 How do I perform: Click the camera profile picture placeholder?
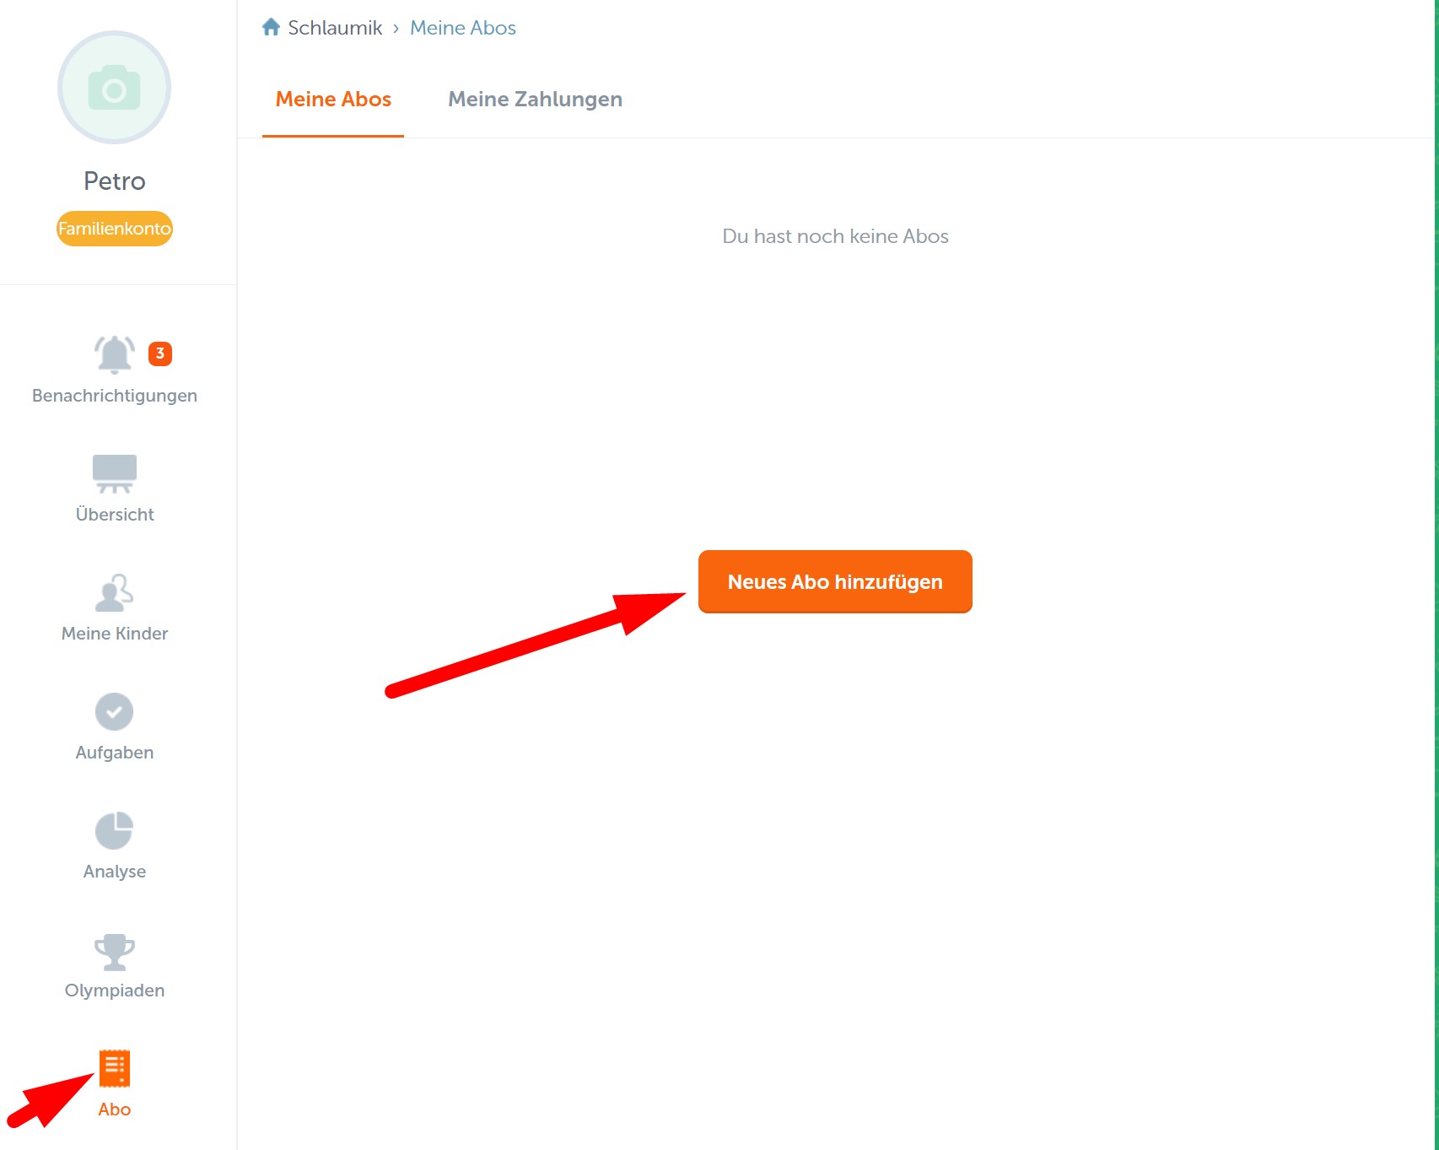pos(114,88)
